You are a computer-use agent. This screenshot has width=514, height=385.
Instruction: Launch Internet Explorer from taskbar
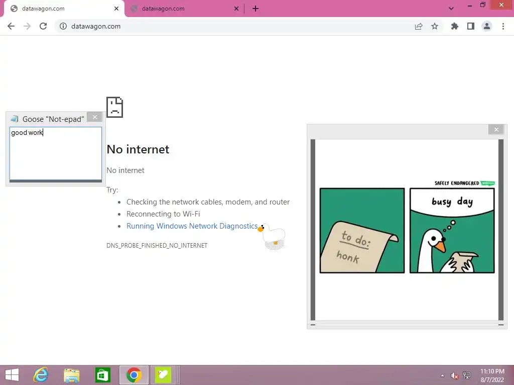coord(41,375)
